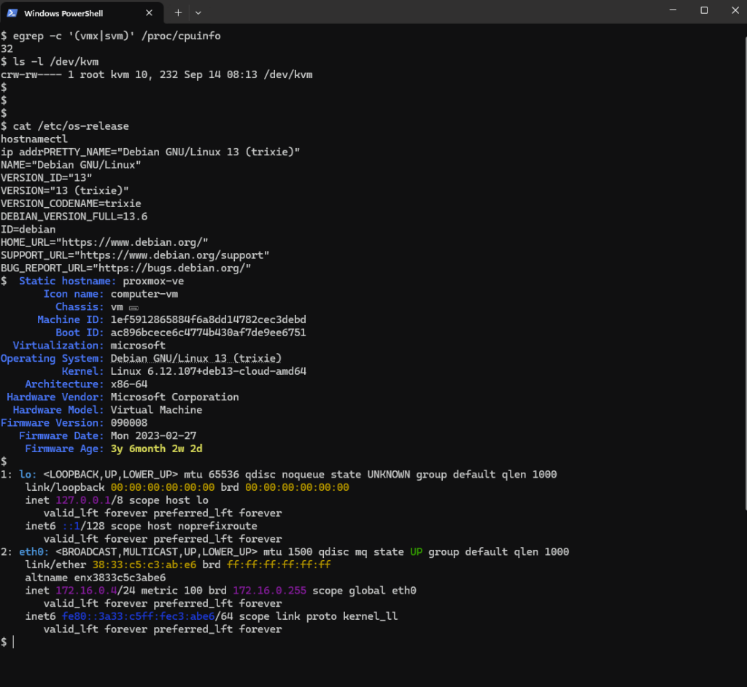Click Firmware Date Mon 2023-02-27 value
The image size is (747, 687).
pos(153,436)
